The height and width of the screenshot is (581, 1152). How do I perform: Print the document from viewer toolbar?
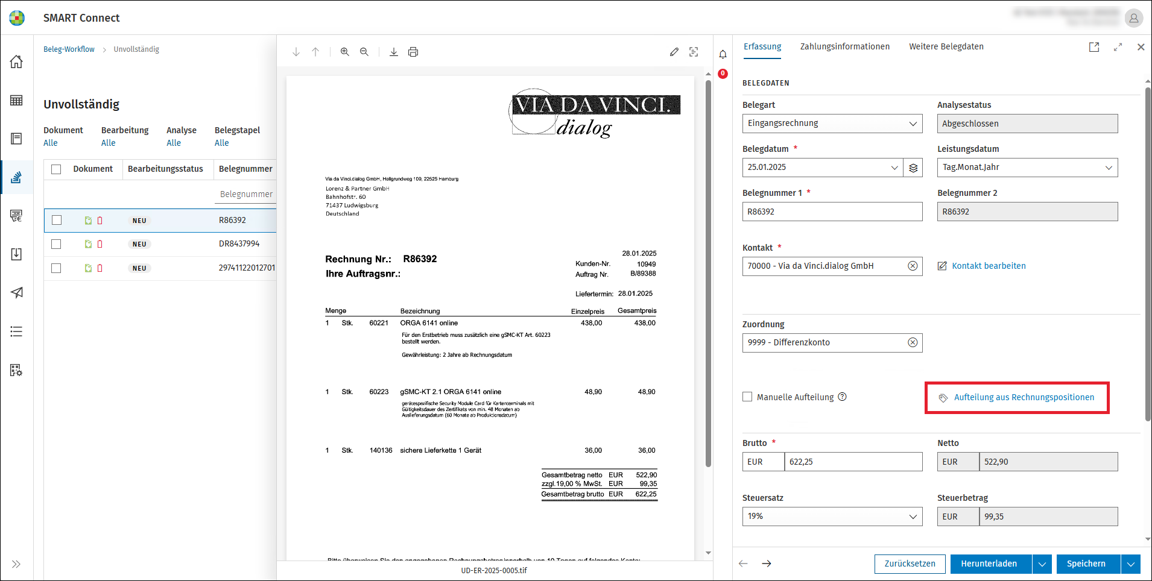(x=413, y=52)
